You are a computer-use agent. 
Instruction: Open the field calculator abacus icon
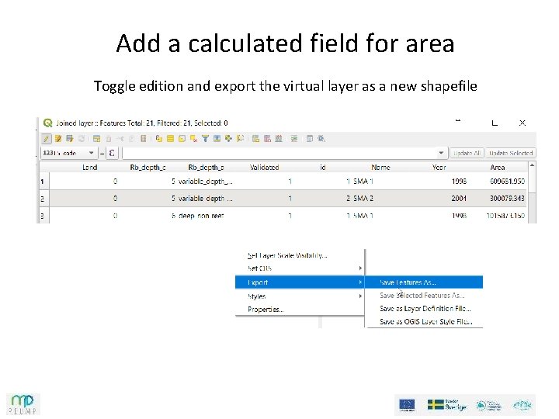click(x=279, y=139)
